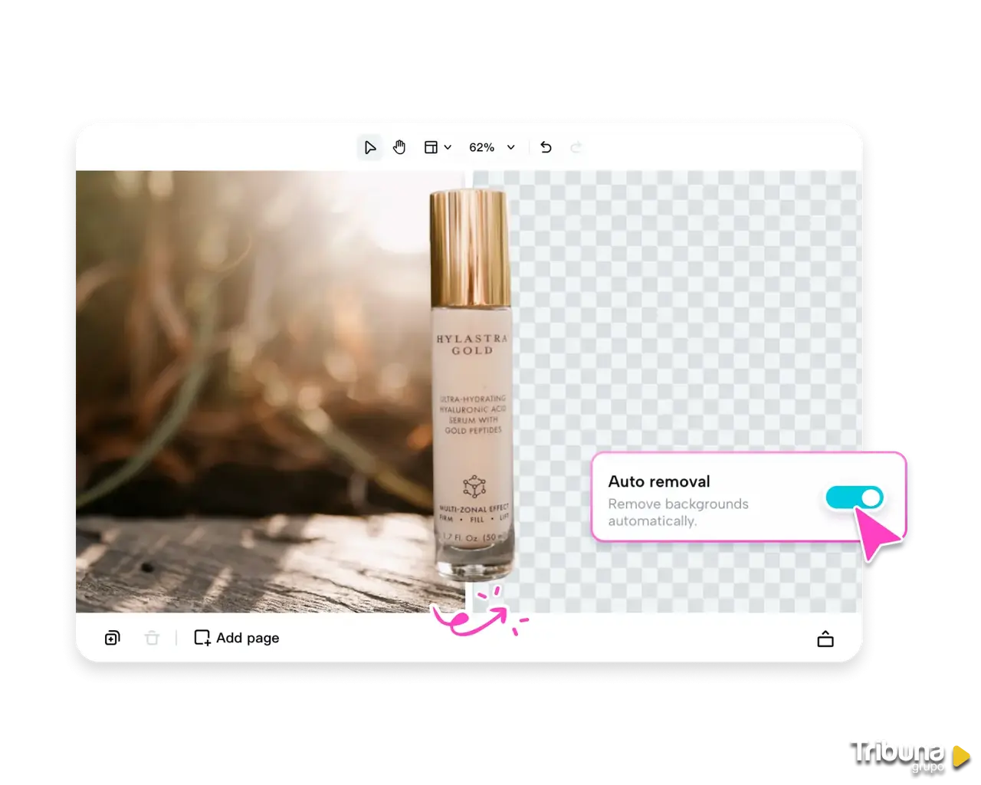Undo the last action
The image size is (981, 785).
(x=546, y=147)
